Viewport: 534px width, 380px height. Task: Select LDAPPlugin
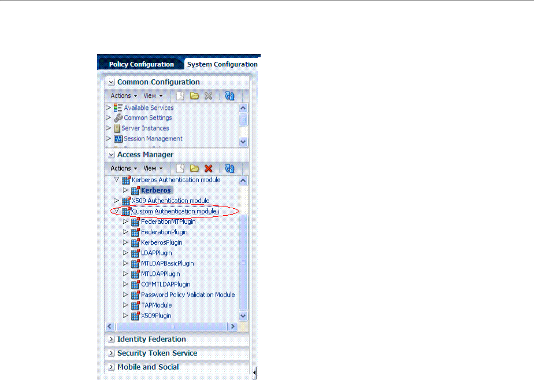pyautogui.click(x=156, y=253)
